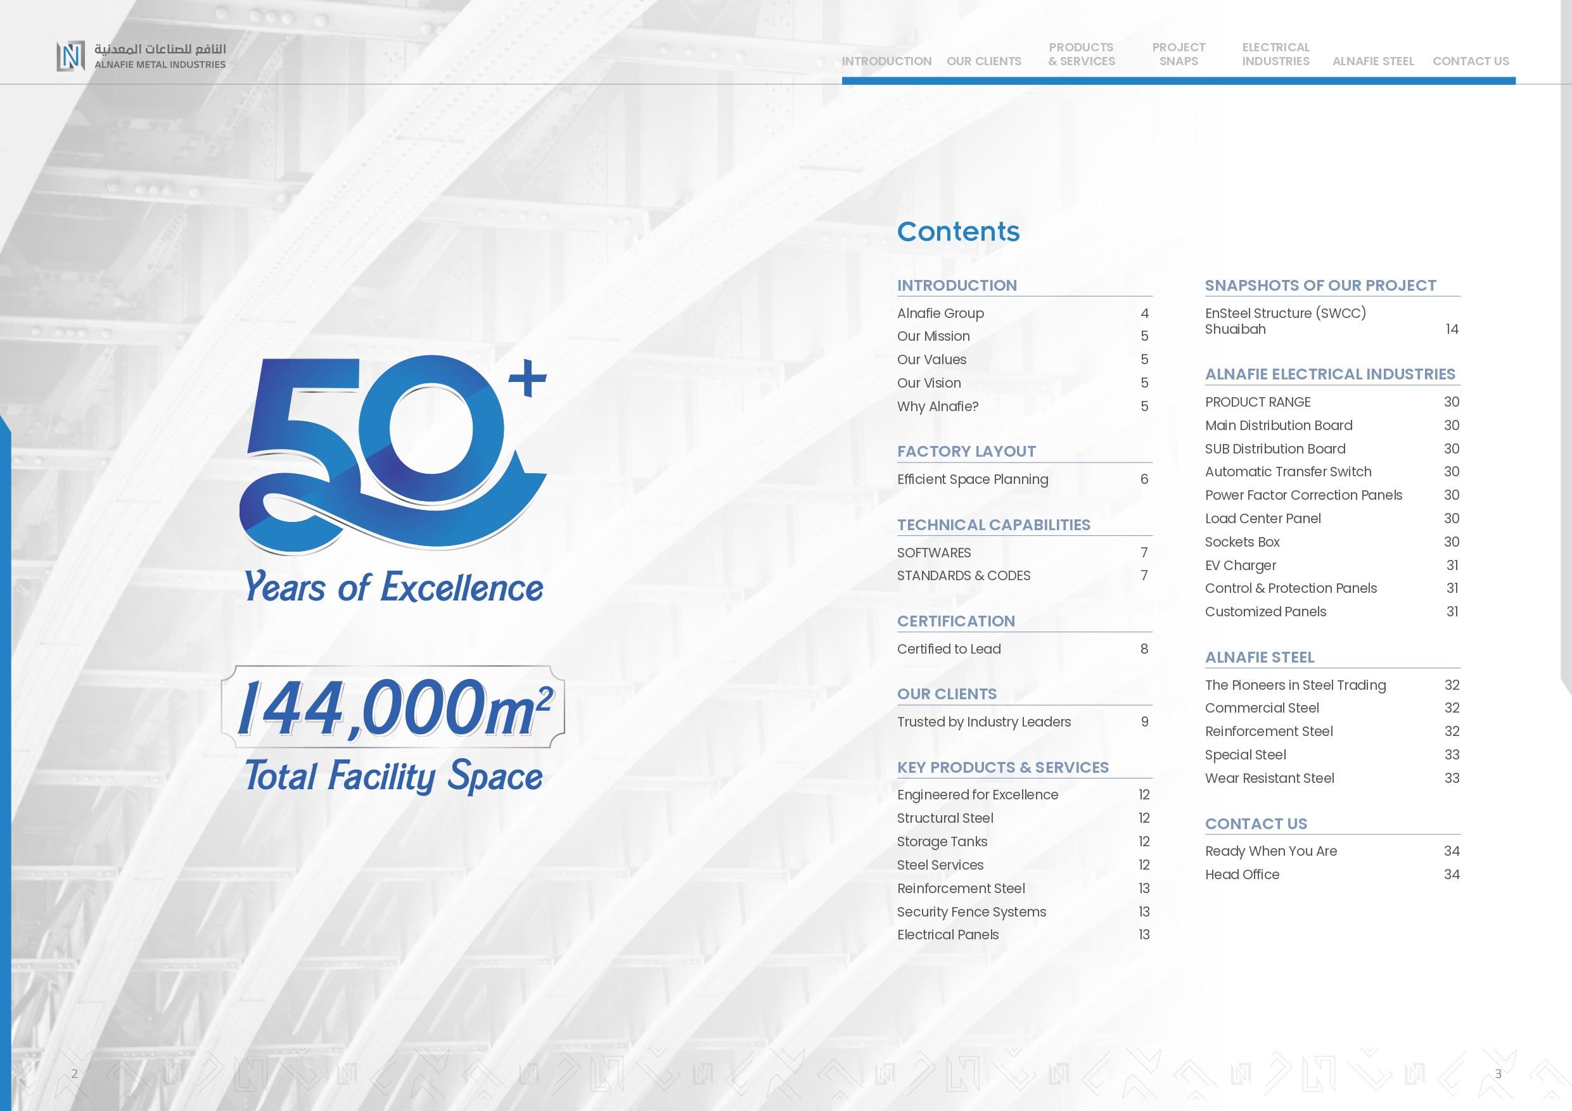Viewport: 1572px width, 1111px height.
Task: Jump to Head Office contents entry
Action: [1241, 874]
